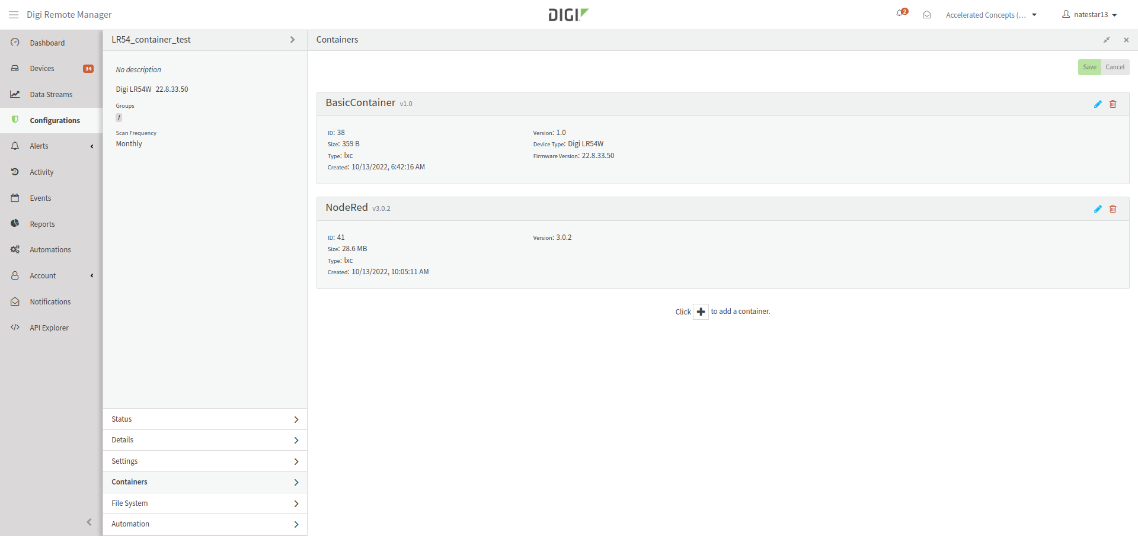Click the Digi Remote Manager title
Viewport: 1138px width, 536px height.
click(69, 15)
